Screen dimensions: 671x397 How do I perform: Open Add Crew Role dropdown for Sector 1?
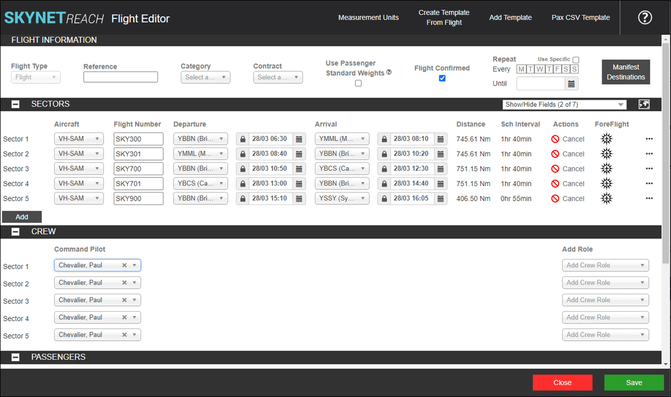(x=605, y=266)
